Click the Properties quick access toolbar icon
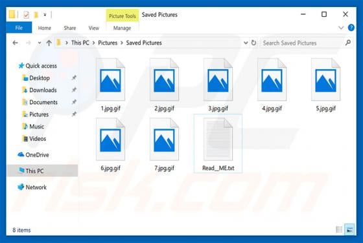The width and height of the screenshot is (363, 243). (26, 15)
